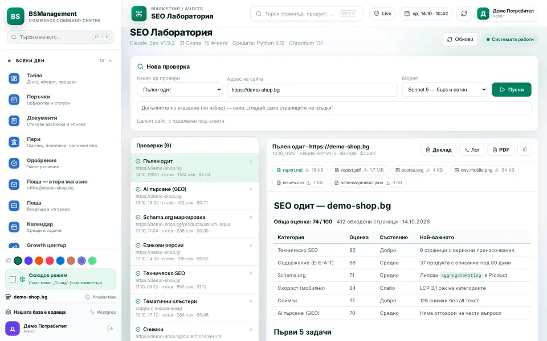Expand the Езикови версии row chevron
The width and height of the screenshot is (547, 341).
click(251, 246)
